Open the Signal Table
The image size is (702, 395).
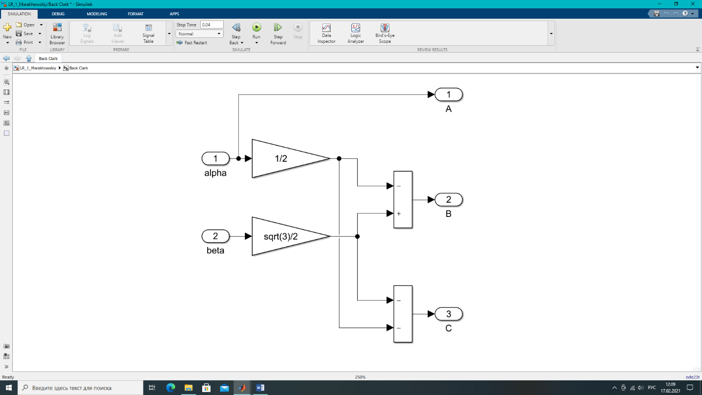tap(148, 33)
